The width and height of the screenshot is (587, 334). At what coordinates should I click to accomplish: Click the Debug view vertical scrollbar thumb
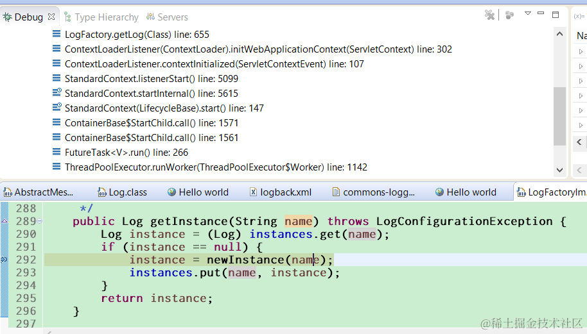pos(559,116)
